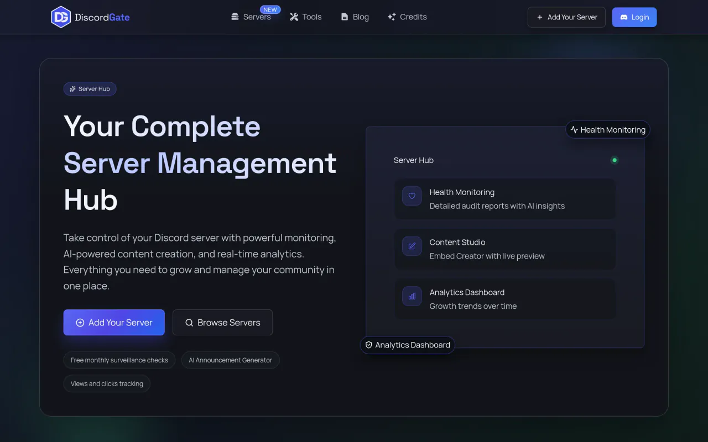Click 'Detailed audit reports with AI insights' text
Image resolution: width=708 pixels, height=442 pixels.
pos(497,206)
